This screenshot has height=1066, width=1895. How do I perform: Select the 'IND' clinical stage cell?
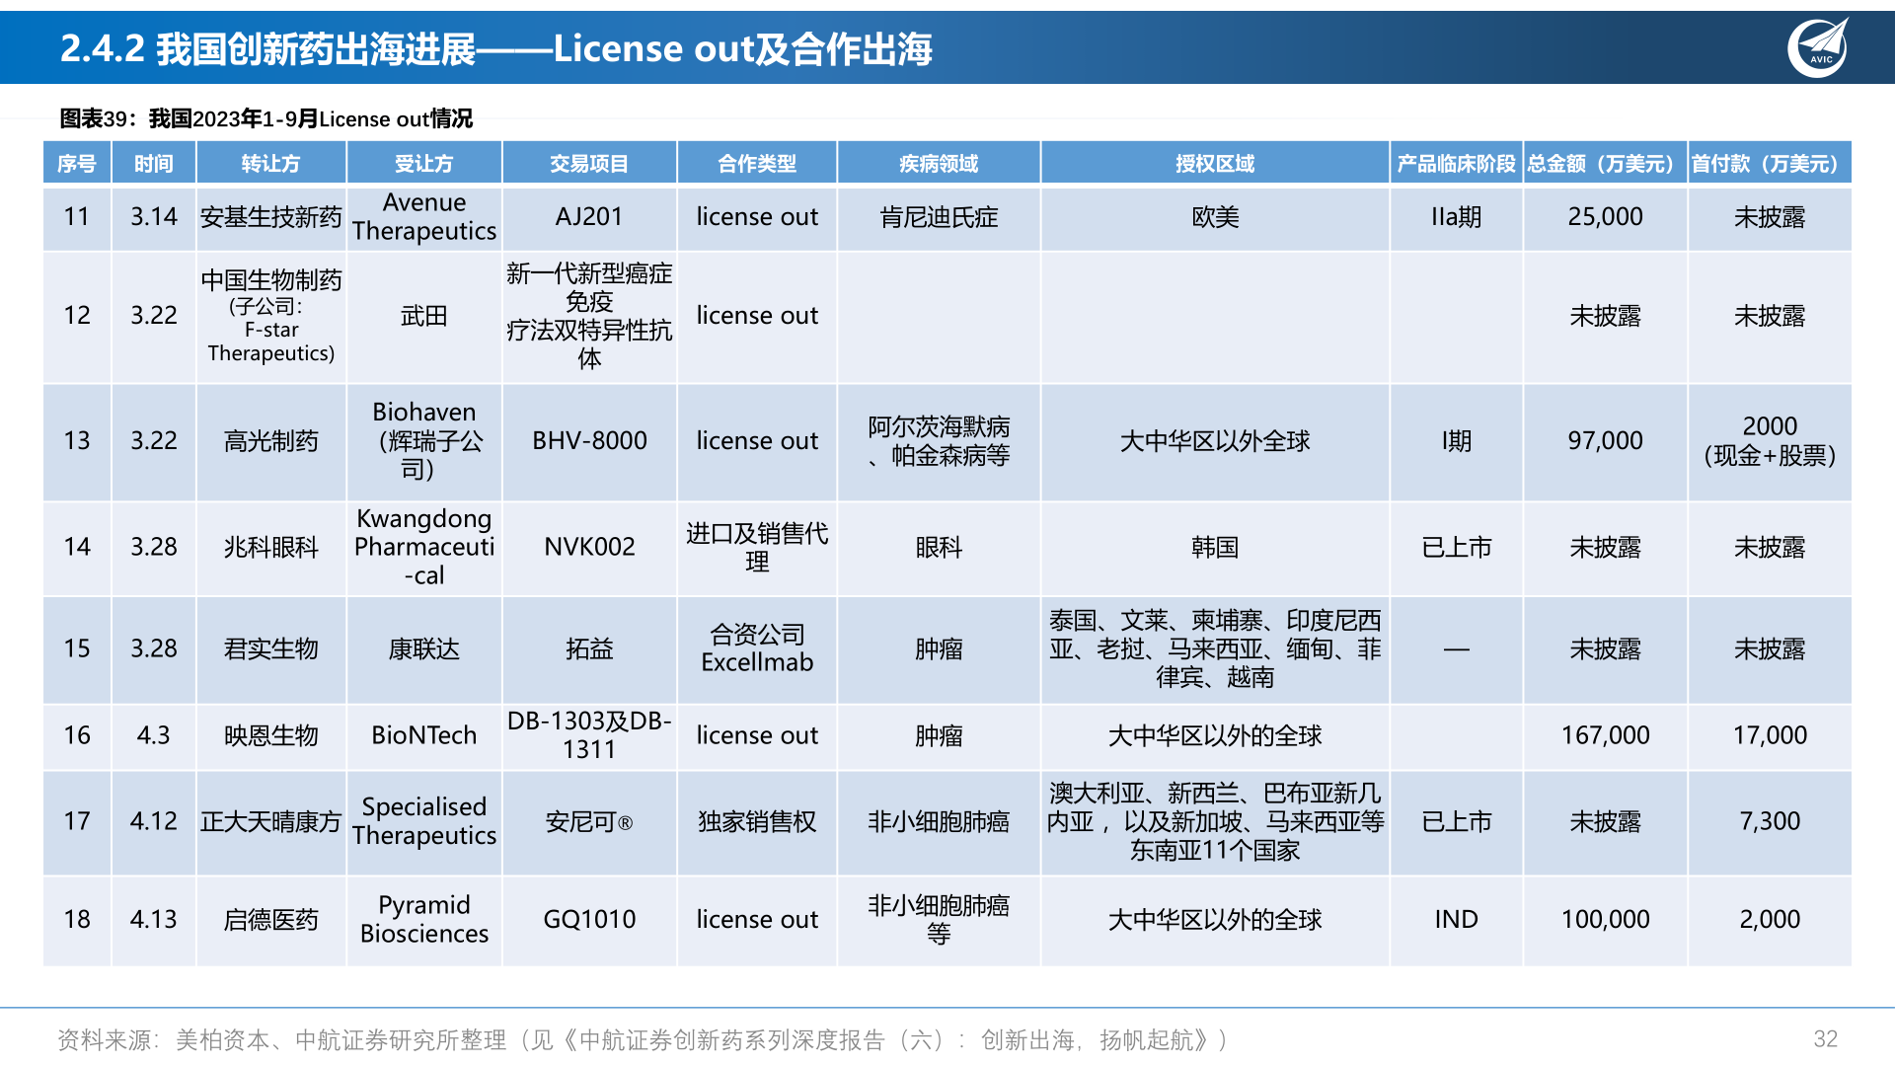point(1456,920)
